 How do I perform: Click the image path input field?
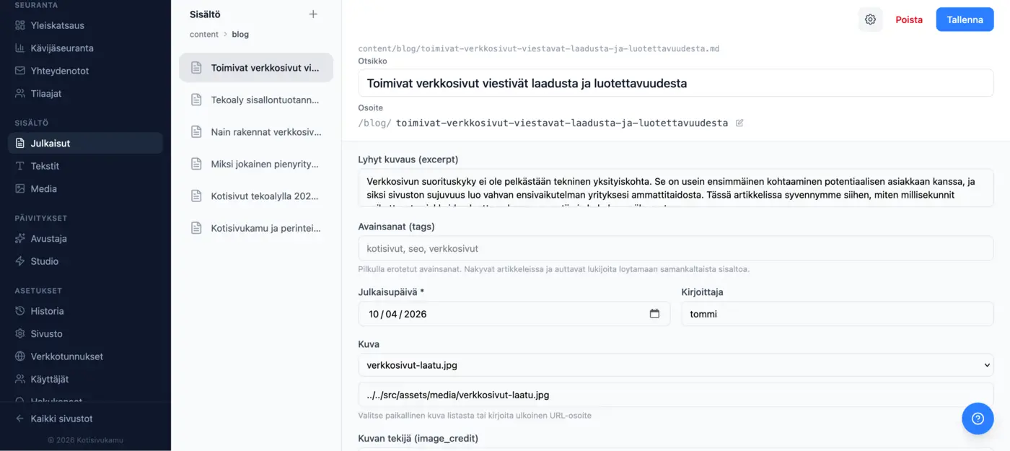tap(675, 395)
